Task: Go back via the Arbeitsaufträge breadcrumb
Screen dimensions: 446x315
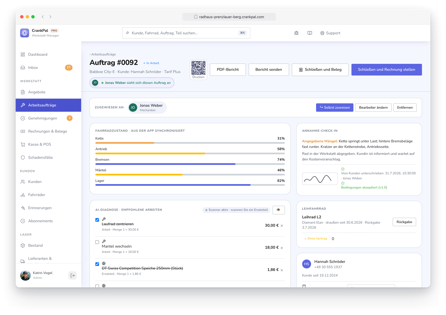Action: click(x=103, y=54)
